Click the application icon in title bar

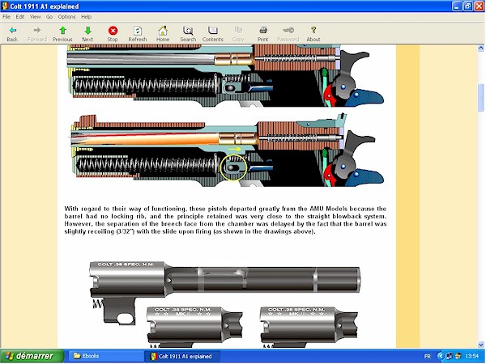coord(5,6)
